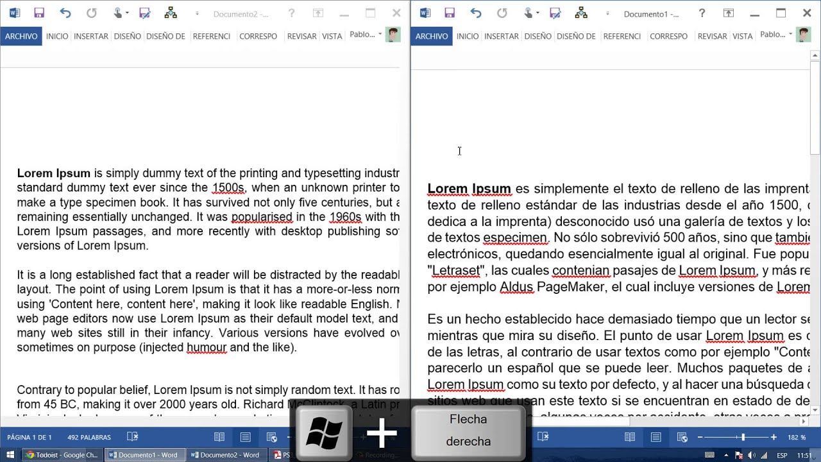Image resolution: width=821 pixels, height=462 pixels.
Task: Click the hierarchy diagram icon in Documento1
Action: [x=581, y=13]
